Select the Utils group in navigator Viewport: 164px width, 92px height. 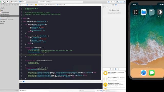pos(1,10)
